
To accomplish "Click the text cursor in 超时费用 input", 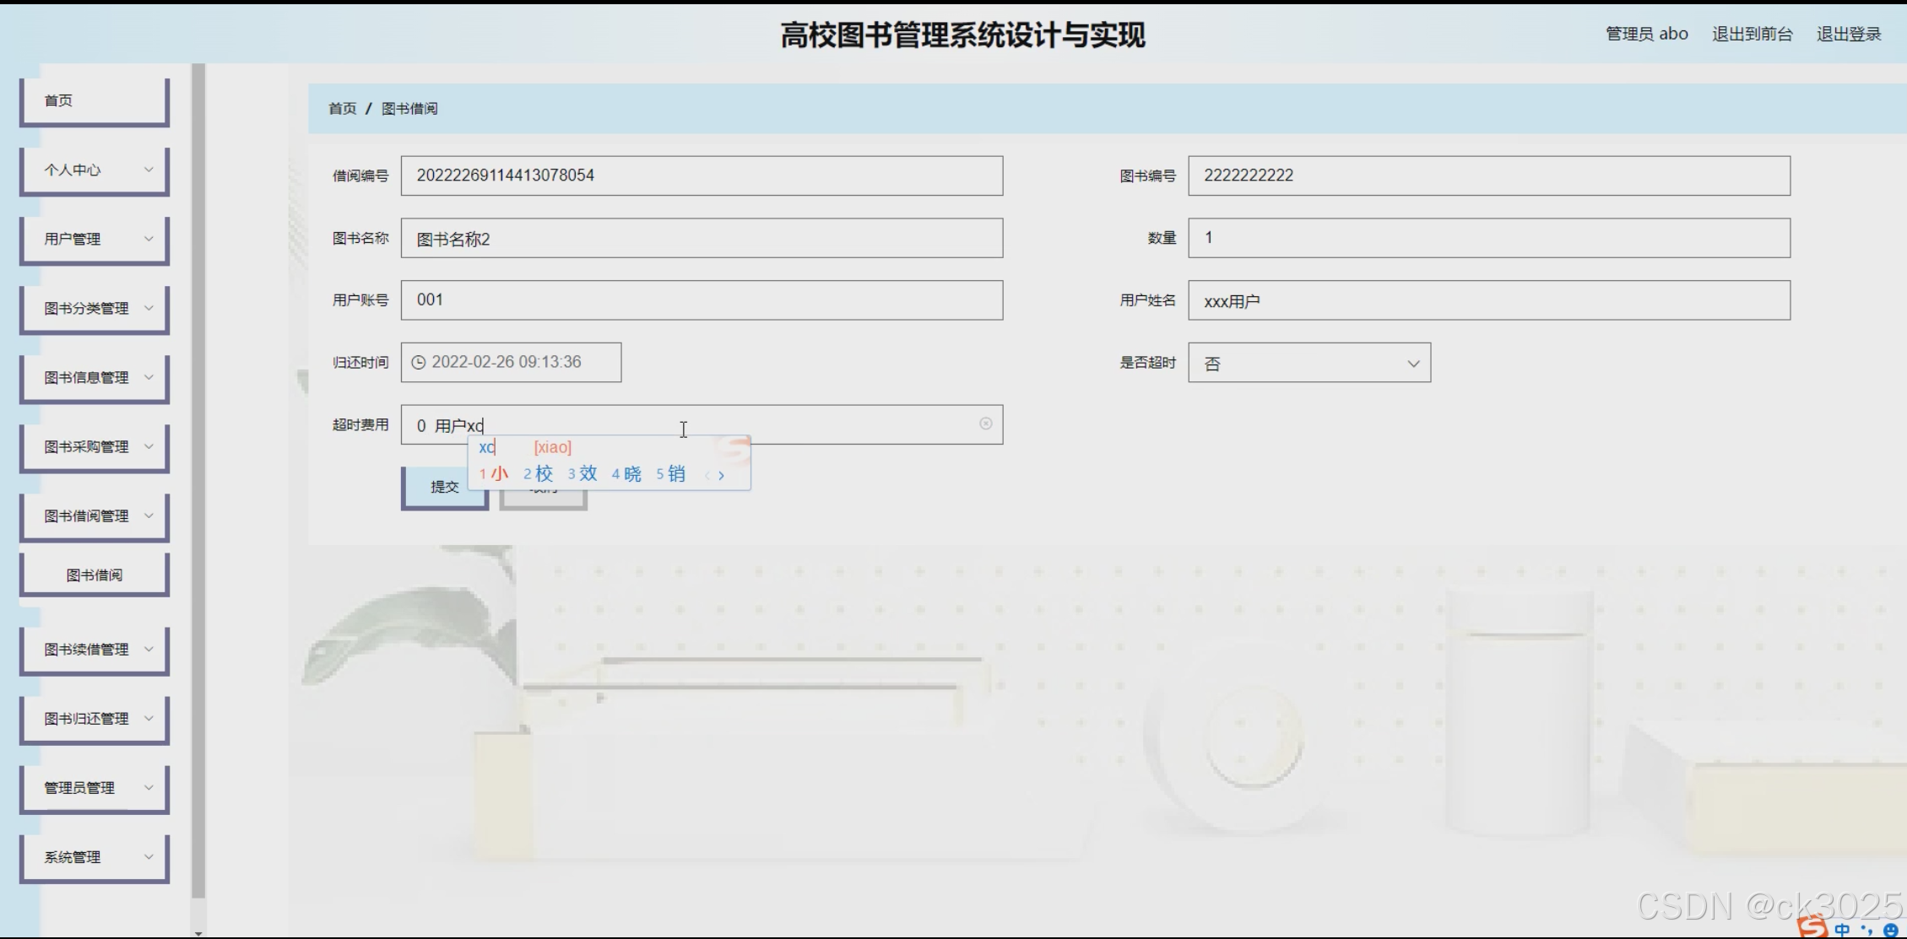I will click(x=684, y=429).
